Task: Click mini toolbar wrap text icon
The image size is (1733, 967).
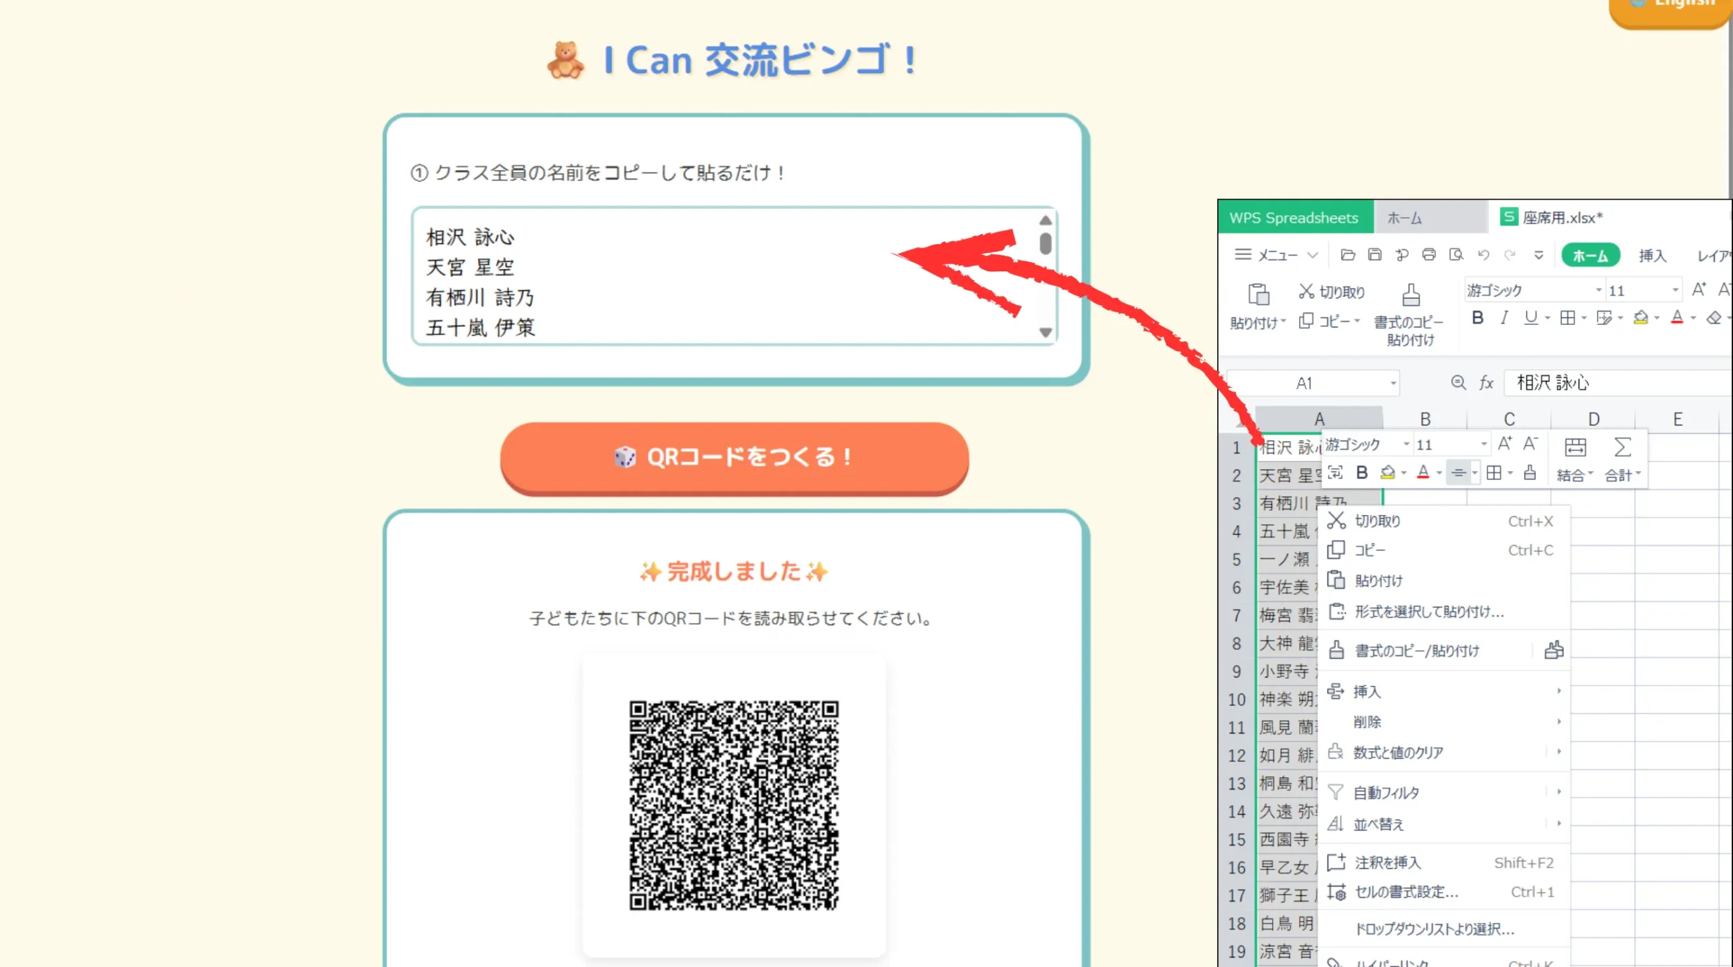Action: [x=1335, y=472]
